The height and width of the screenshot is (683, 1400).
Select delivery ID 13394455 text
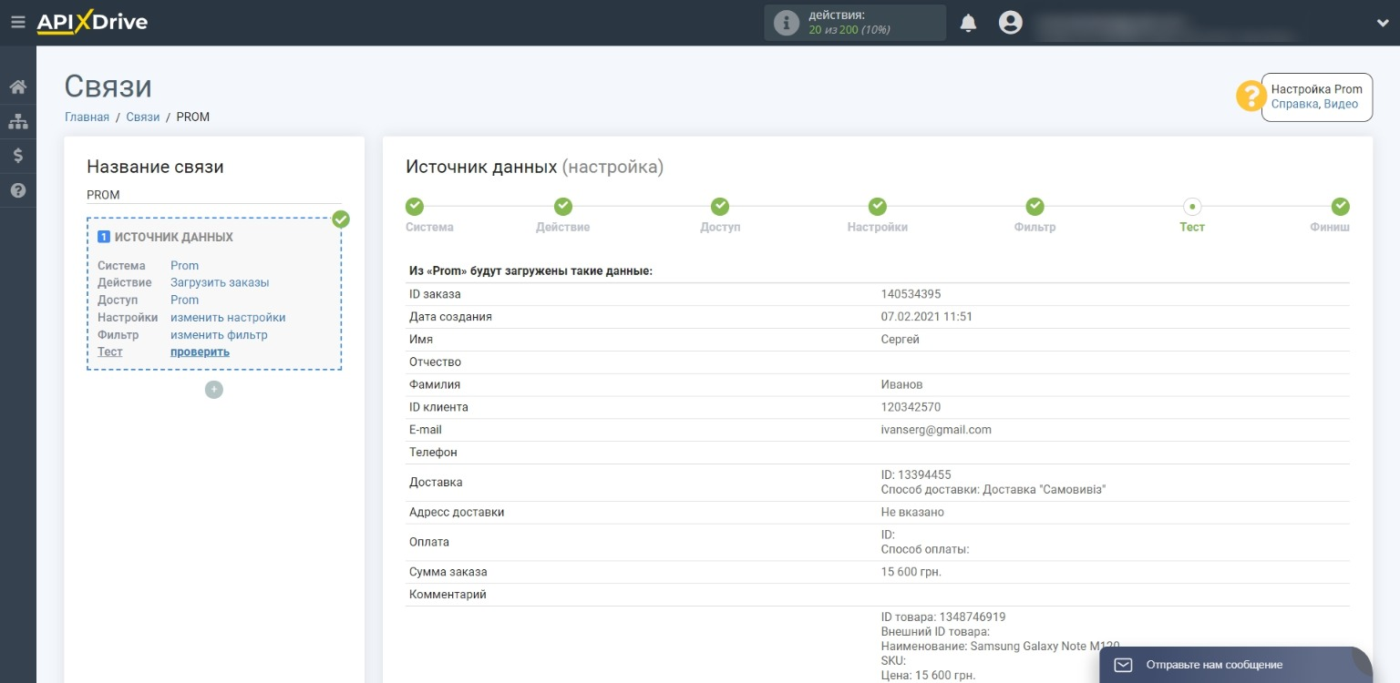pyautogui.click(x=916, y=475)
